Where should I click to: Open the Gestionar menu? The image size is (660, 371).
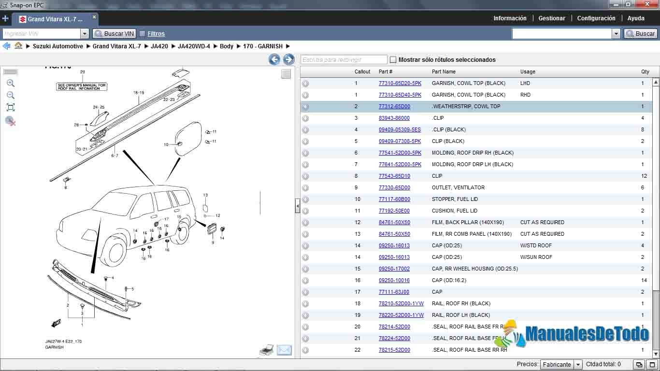[551, 18]
